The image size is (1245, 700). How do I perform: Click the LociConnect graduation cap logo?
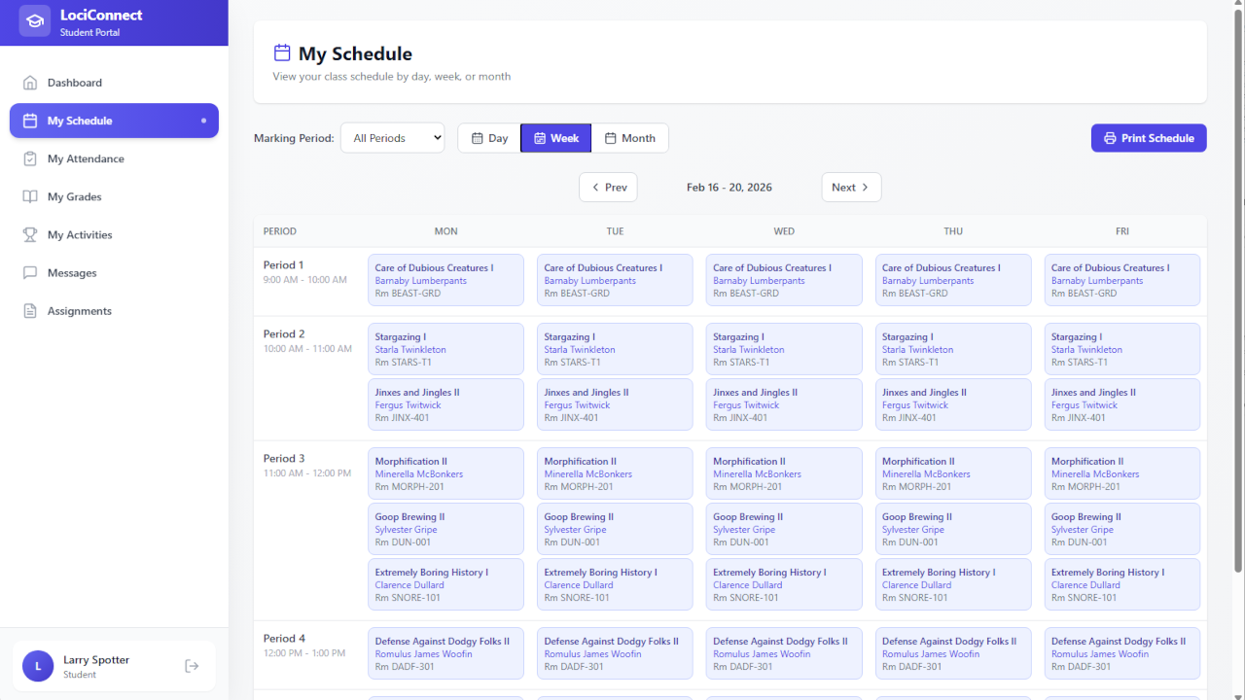coord(35,21)
